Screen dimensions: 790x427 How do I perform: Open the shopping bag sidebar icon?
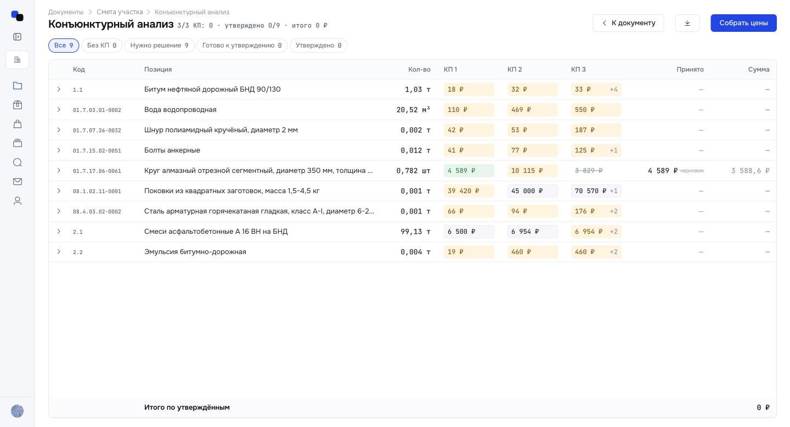point(18,124)
